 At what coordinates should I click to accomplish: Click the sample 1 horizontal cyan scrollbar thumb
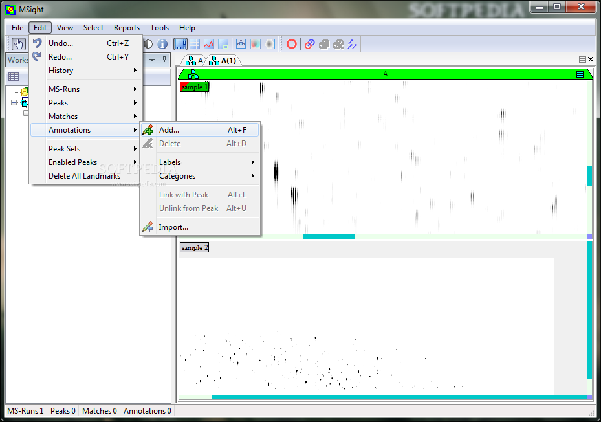(329, 237)
